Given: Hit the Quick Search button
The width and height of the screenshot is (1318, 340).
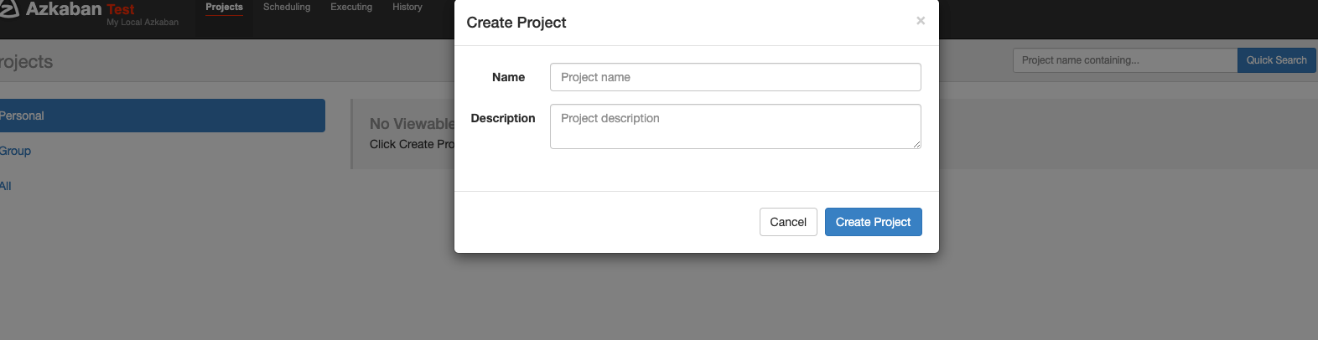Looking at the screenshot, I should click(1276, 60).
